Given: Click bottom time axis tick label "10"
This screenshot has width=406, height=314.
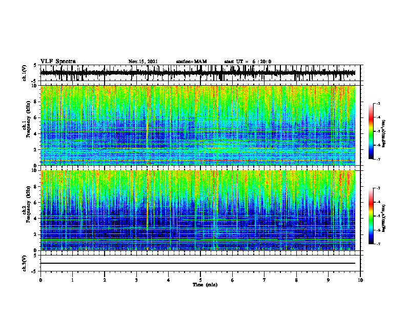Looking at the screenshot, I should coord(360,280).
